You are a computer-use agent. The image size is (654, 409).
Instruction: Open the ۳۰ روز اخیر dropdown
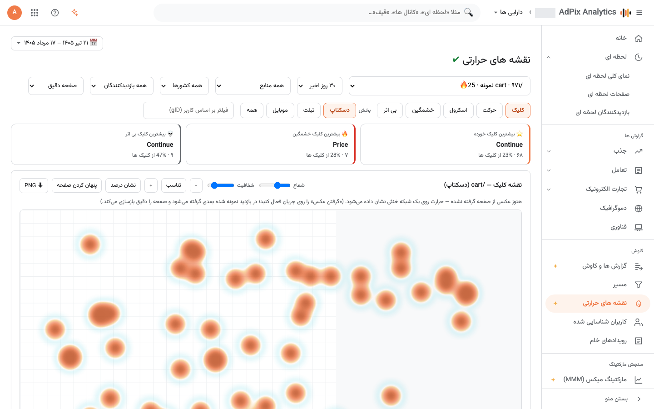click(x=320, y=86)
